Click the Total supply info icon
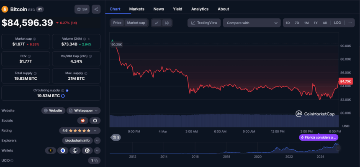360x167 pixels. click(35, 73)
